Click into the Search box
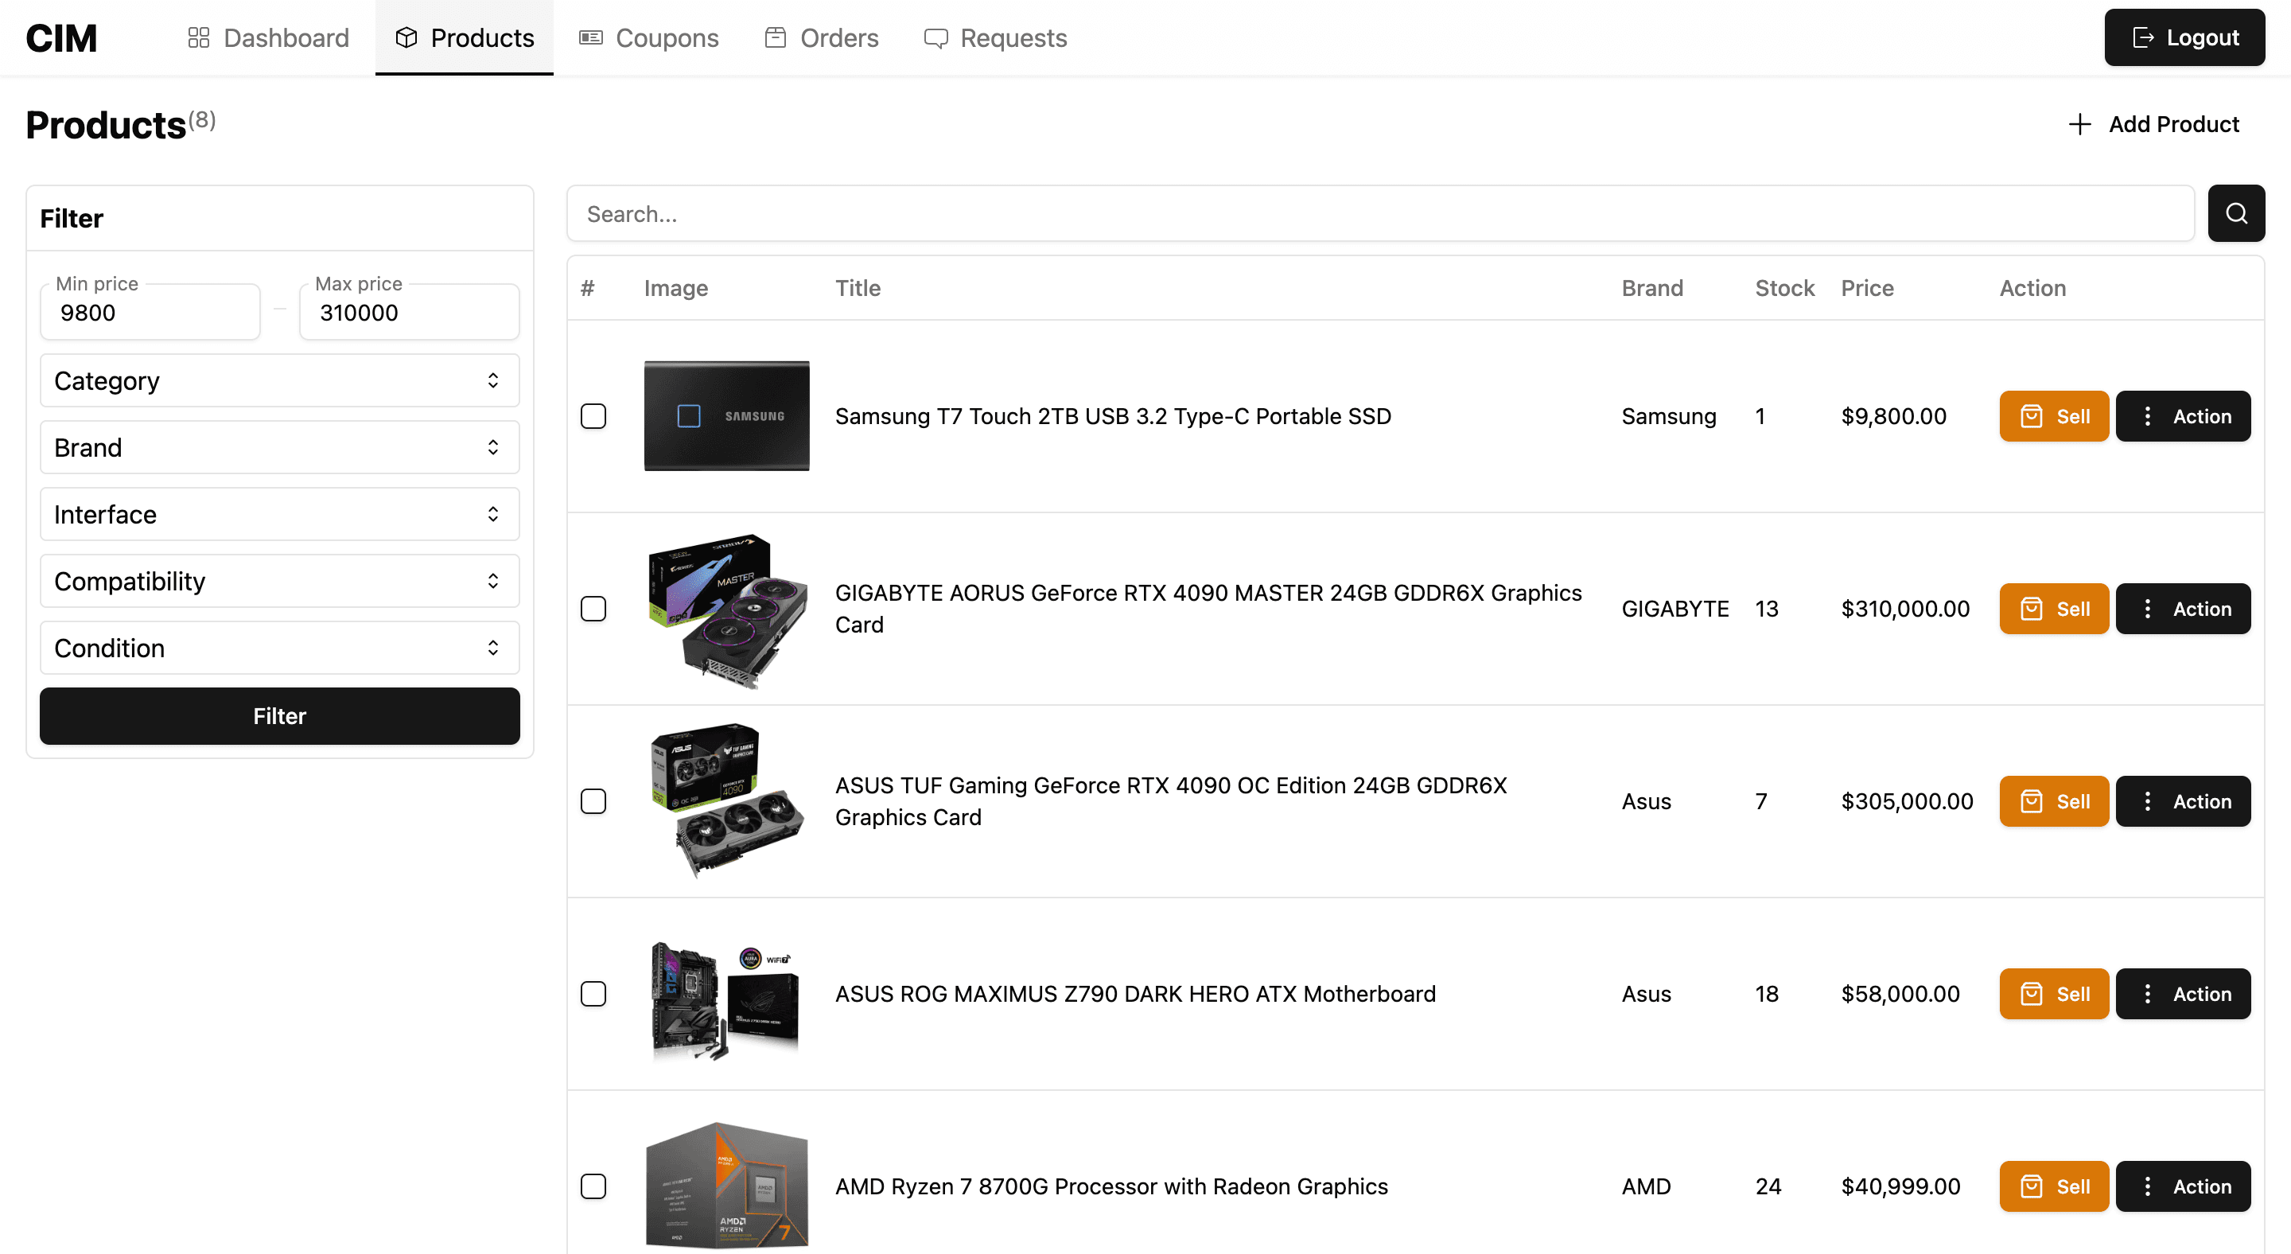This screenshot has width=2291, height=1254. (1380, 213)
